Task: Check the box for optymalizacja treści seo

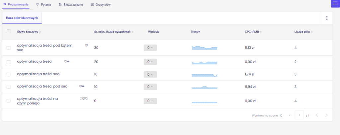Action: [x=9, y=75]
